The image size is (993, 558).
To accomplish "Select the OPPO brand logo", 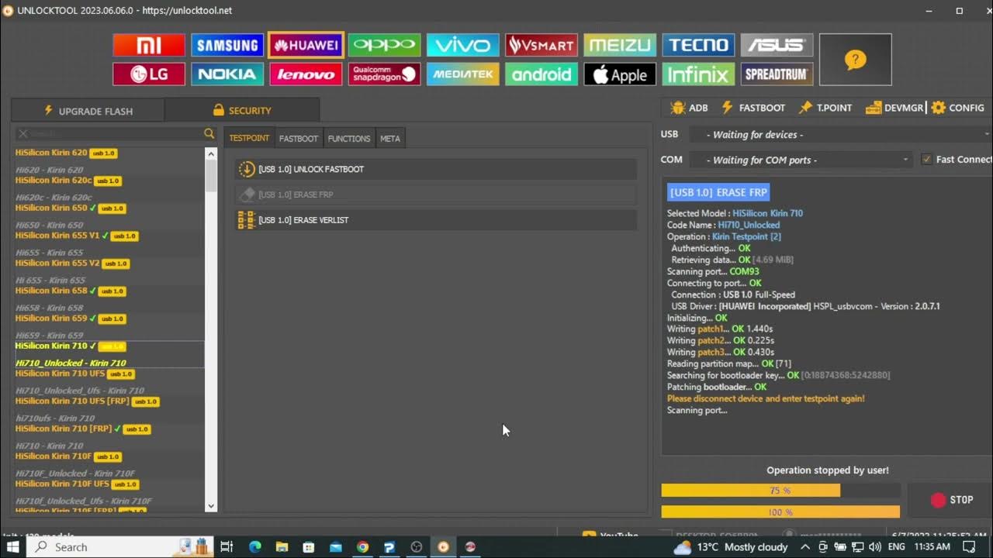I will pos(384,45).
